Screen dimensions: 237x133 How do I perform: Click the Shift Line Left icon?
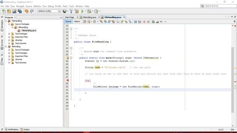tap(135, 21)
